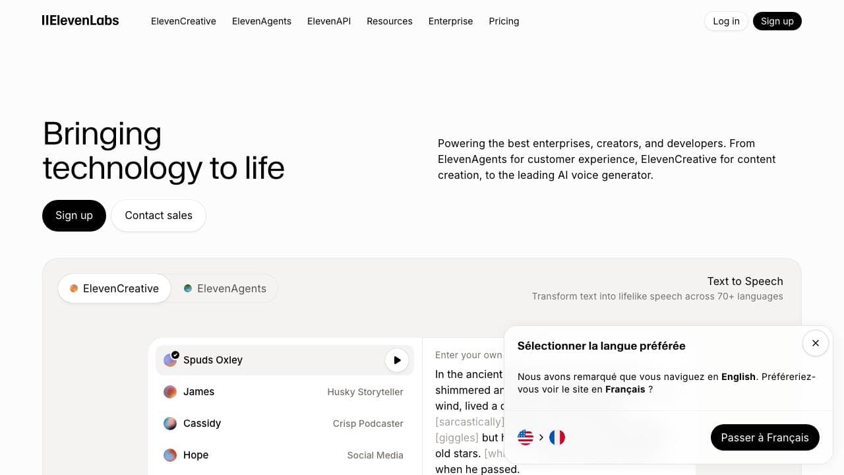Switch to the ElevenAgents tab
The width and height of the screenshot is (844, 475).
coord(226,288)
